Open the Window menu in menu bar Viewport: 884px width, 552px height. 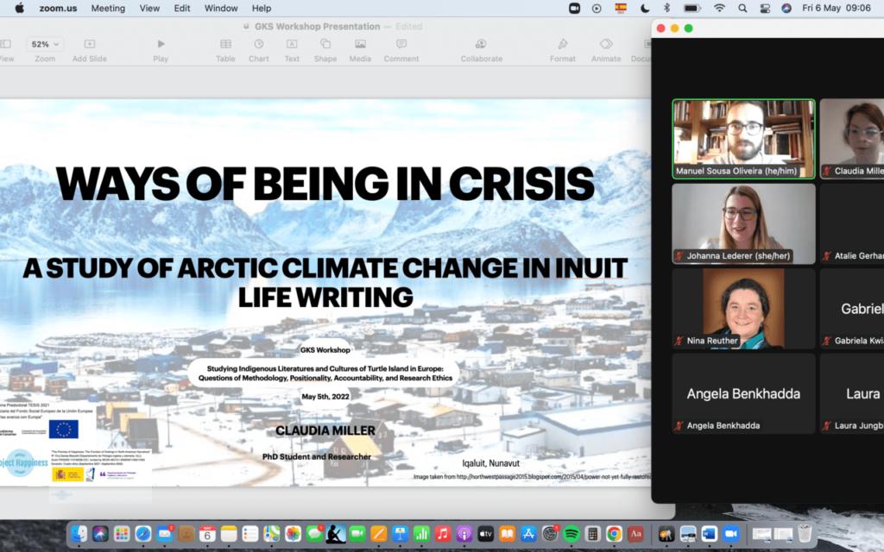pos(222,9)
